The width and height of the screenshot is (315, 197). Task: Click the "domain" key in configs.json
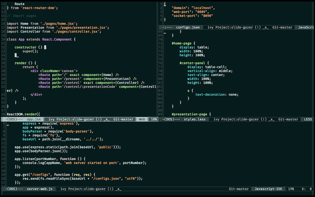180,8
